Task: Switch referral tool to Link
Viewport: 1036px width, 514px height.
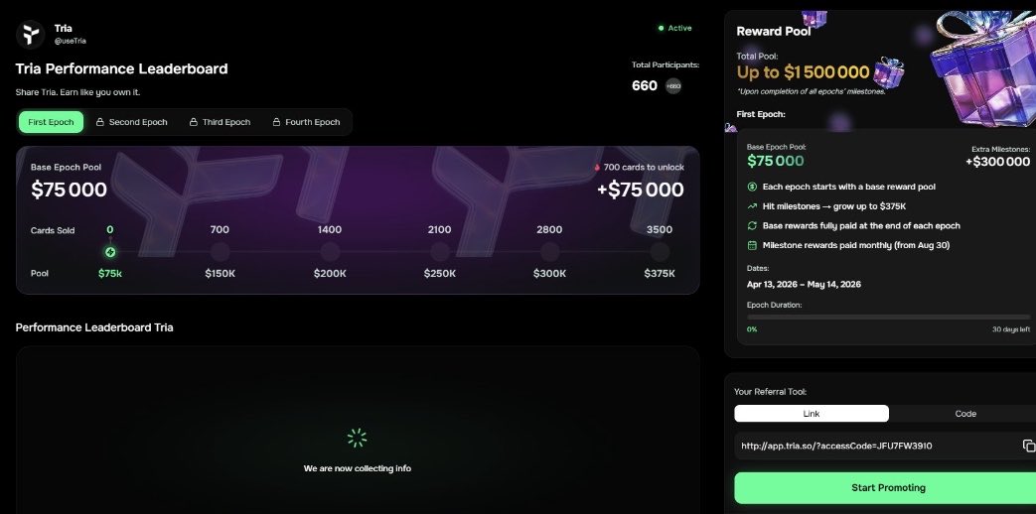Action: pyautogui.click(x=811, y=414)
